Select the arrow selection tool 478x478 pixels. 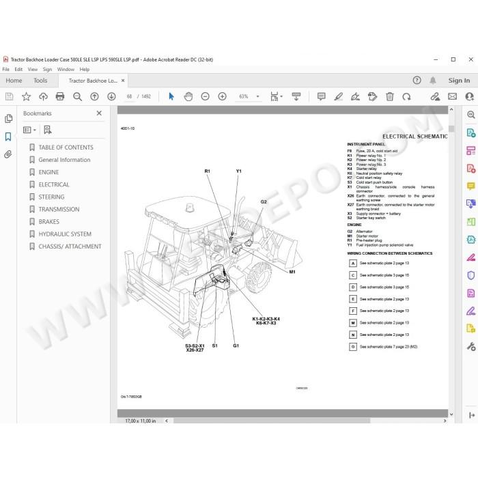171,97
